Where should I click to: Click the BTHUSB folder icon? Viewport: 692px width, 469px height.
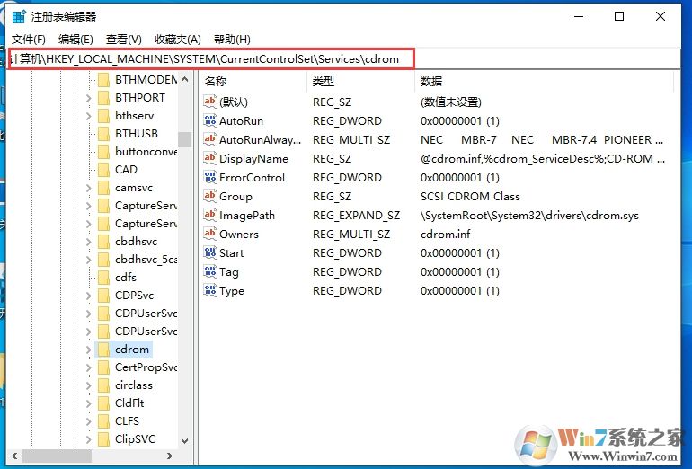pyautogui.click(x=103, y=134)
